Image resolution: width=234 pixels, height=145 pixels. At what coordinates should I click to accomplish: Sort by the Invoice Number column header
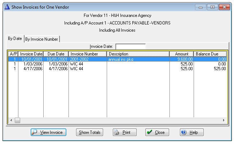point(88,54)
